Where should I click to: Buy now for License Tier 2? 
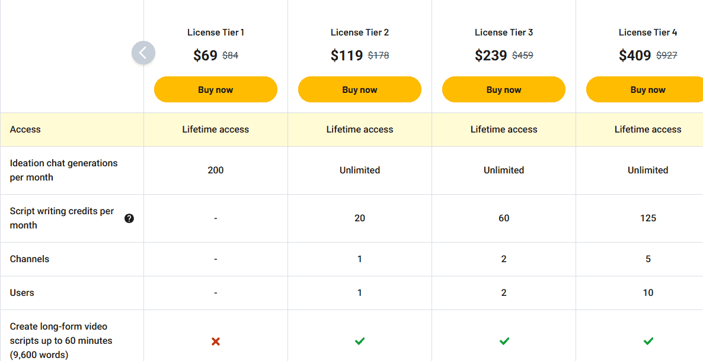pos(359,89)
